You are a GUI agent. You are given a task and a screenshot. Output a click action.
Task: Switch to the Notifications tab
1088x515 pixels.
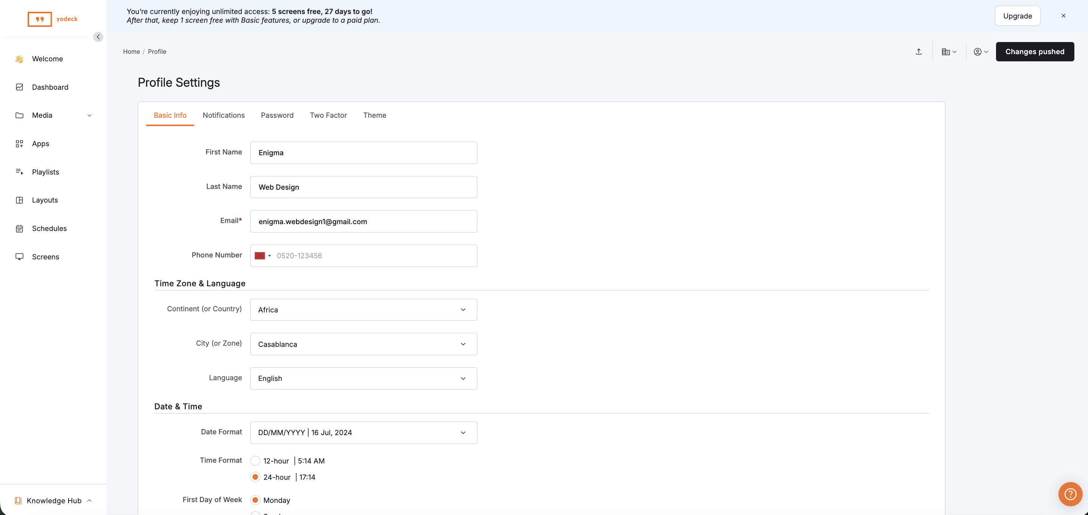click(223, 115)
